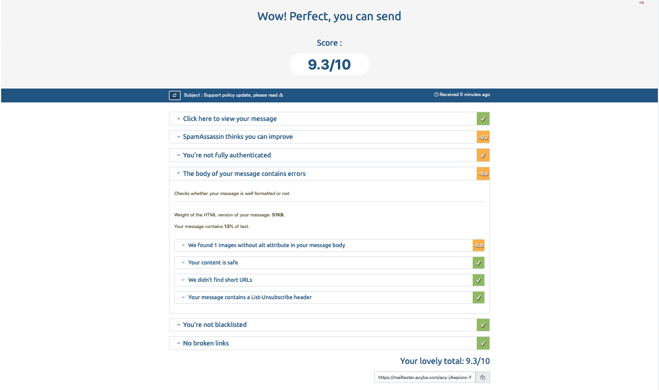This screenshot has height=390, width=659.
Task: Expand the 'No broken links' section
Action: (206, 343)
